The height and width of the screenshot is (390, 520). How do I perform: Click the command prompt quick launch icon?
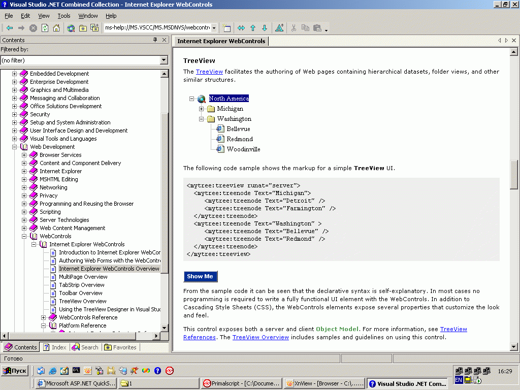pyautogui.click(x=76, y=370)
